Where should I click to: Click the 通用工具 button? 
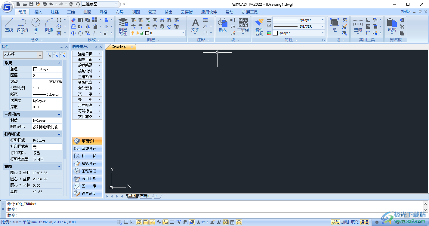click(x=87, y=179)
